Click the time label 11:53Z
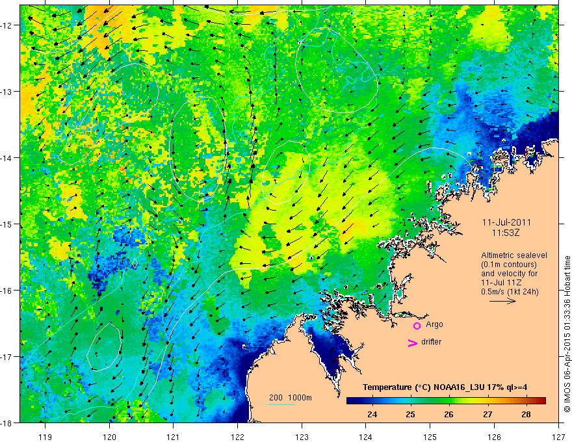 coord(506,233)
